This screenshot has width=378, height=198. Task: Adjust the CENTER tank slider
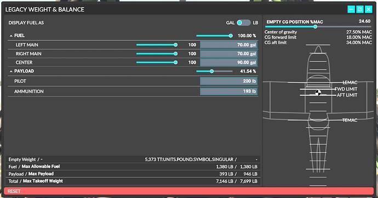tap(157, 63)
